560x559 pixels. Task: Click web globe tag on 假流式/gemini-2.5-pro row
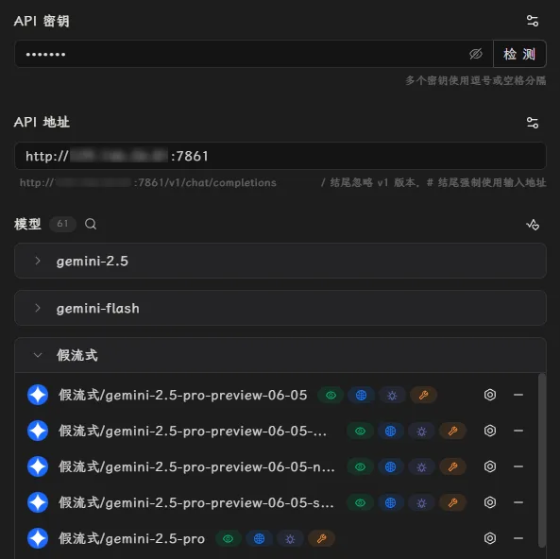coord(259,538)
